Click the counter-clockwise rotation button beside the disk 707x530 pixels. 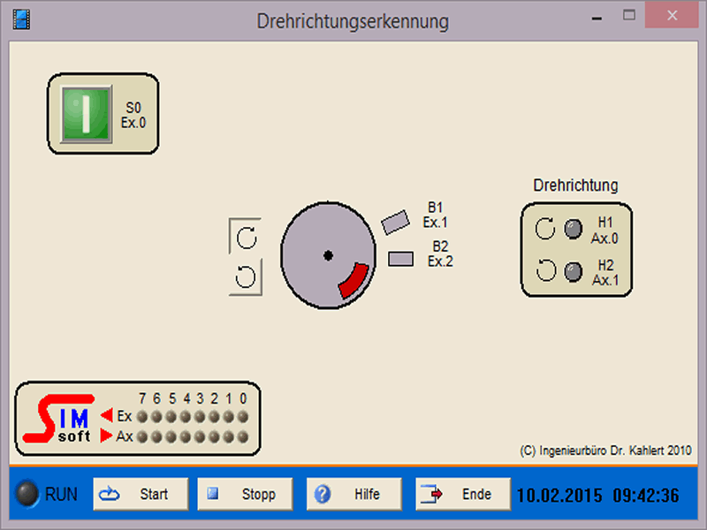tap(246, 277)
